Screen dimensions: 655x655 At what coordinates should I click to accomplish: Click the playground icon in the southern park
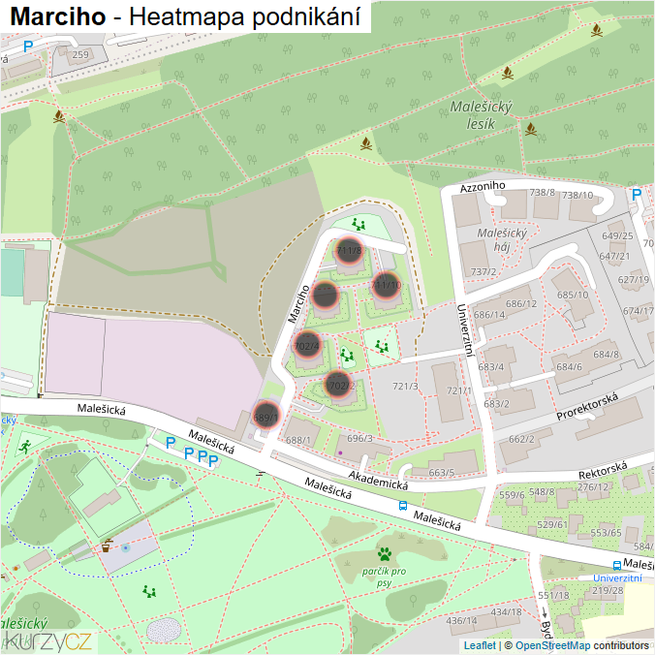[x=149, y=591]
